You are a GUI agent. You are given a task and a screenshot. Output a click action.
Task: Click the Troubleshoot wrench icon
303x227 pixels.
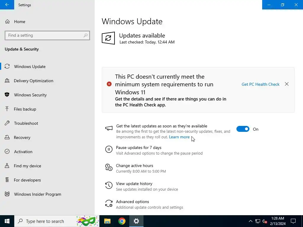(x=7, y=123)
